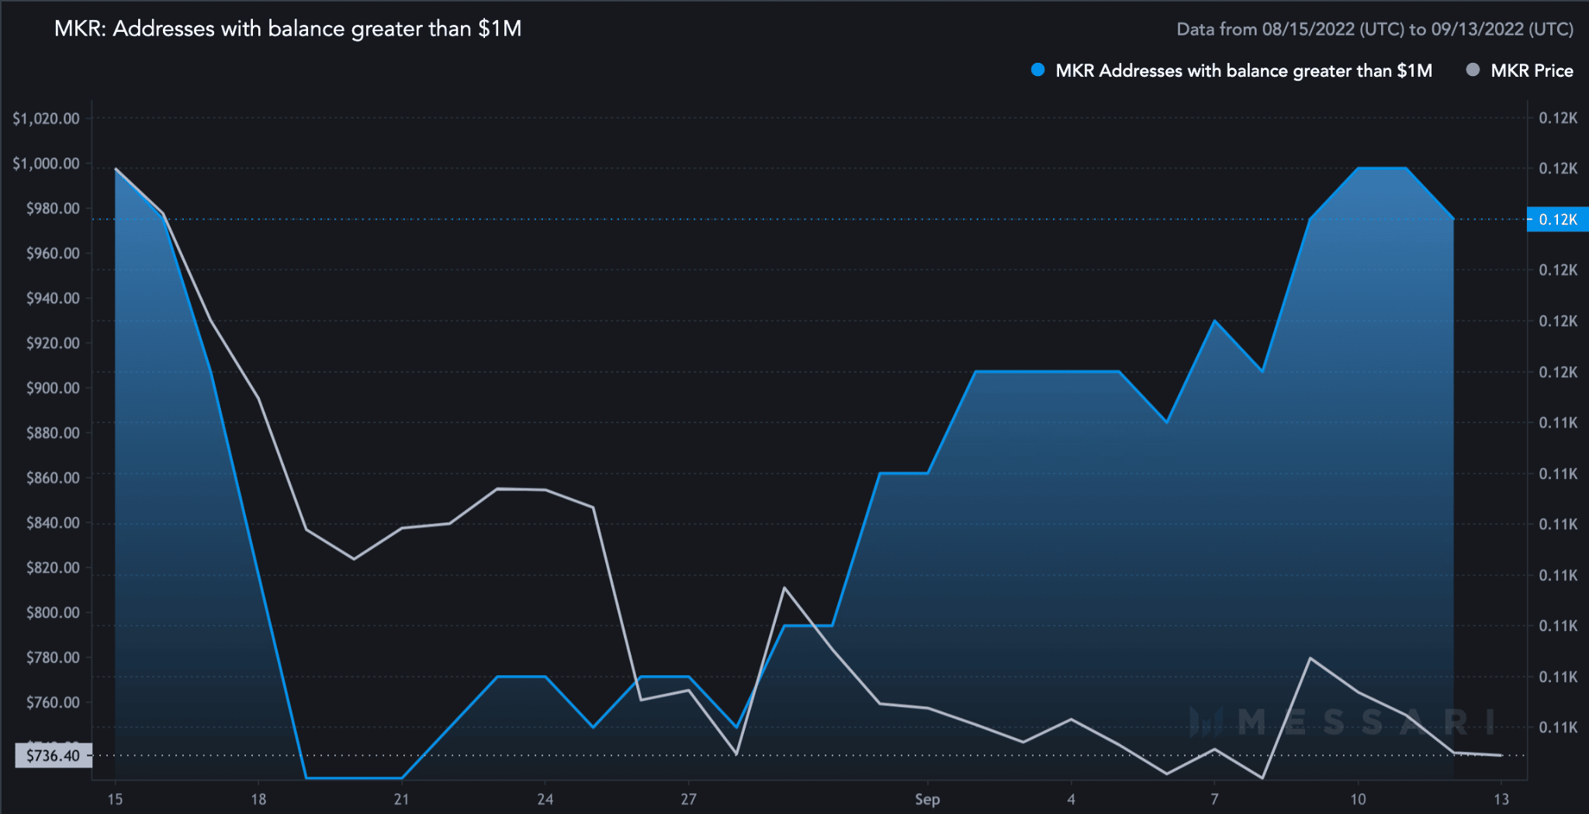Click the $780.00 left axis label
This screenshot has width=1589, height=814.
(53, 658)
